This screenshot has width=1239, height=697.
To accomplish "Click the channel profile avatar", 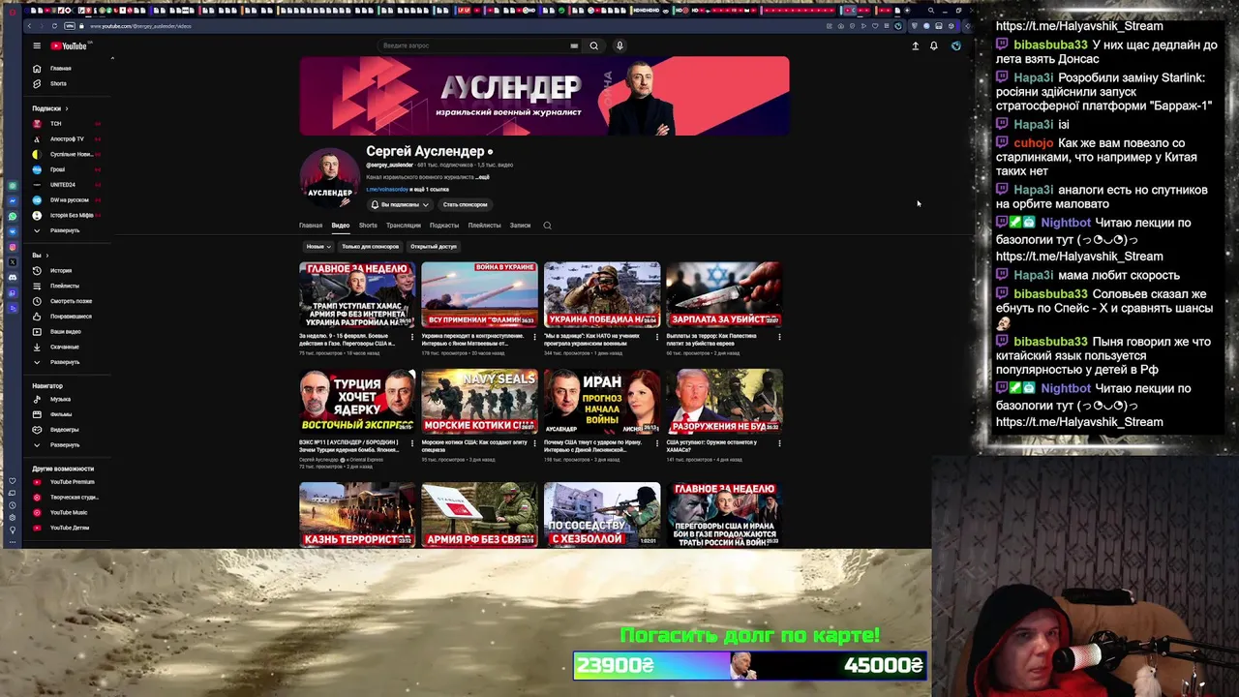I will click(330, 178).
